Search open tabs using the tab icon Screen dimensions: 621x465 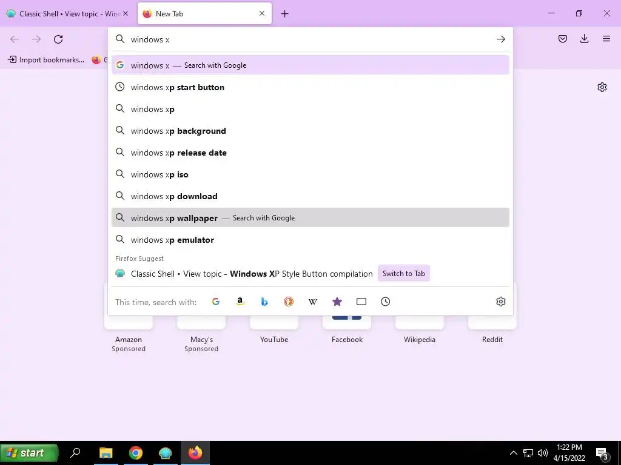361,302
